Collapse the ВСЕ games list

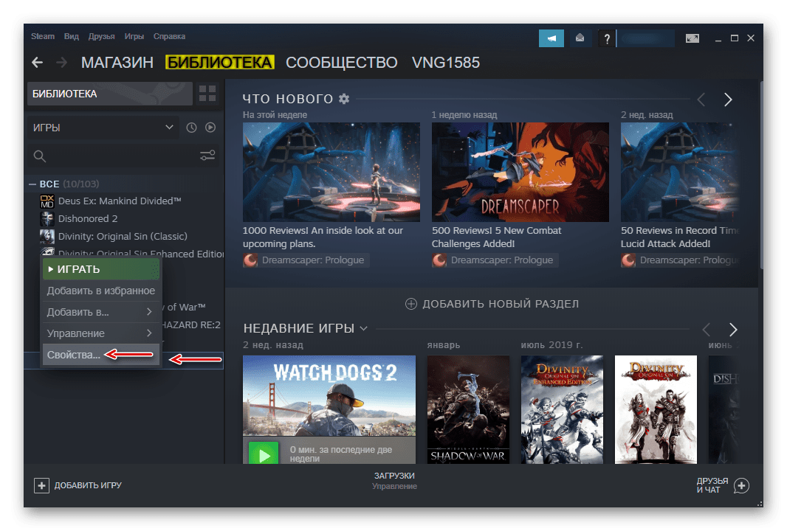tap(32, 184)
